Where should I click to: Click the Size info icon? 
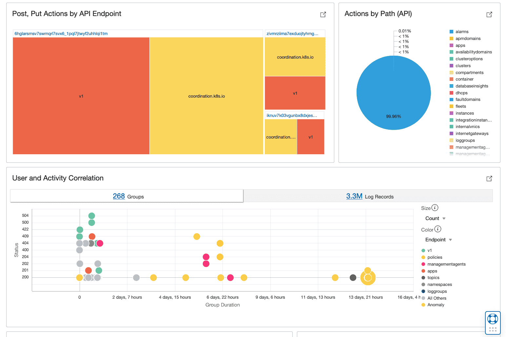435,208
